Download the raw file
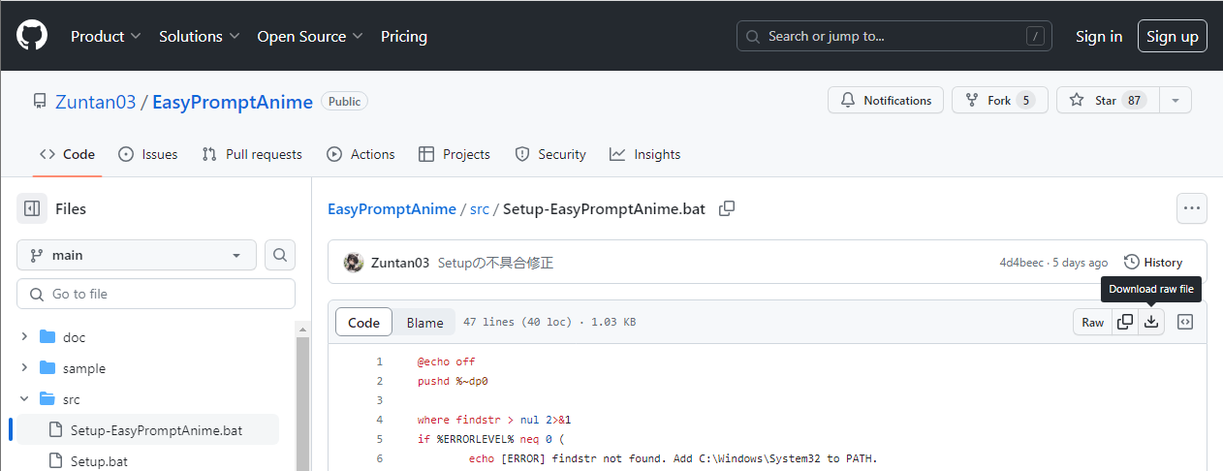 pos(1151,322)
